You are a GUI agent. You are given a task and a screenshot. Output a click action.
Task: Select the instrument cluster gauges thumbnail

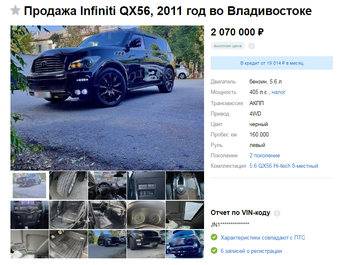tap(146, 215)
